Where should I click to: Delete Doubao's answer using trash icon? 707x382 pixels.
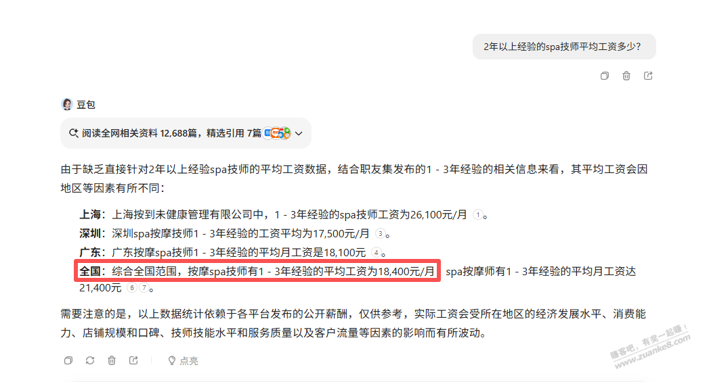(x=111, y=360)
